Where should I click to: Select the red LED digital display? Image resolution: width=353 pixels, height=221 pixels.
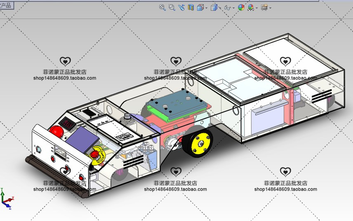[67, 123]
